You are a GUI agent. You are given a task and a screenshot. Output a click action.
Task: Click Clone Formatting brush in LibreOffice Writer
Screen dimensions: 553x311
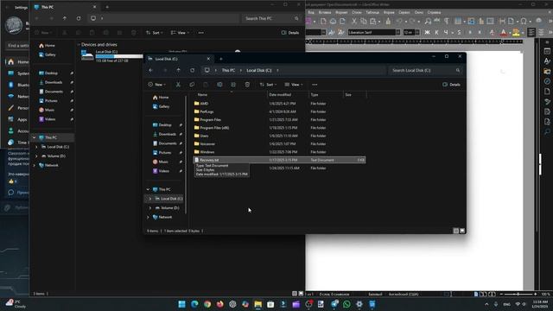click(x=388, y=22)
